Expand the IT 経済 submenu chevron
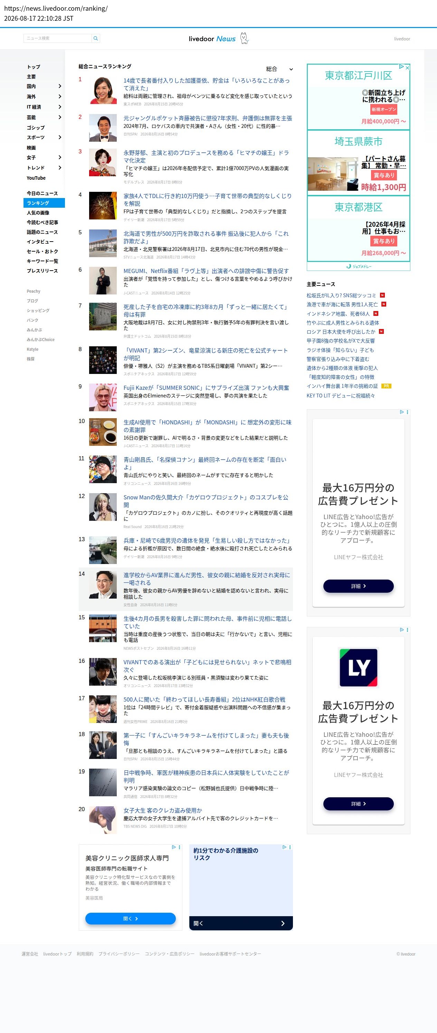This screenshot has width=437, height=1033. [x=60, y=107]
